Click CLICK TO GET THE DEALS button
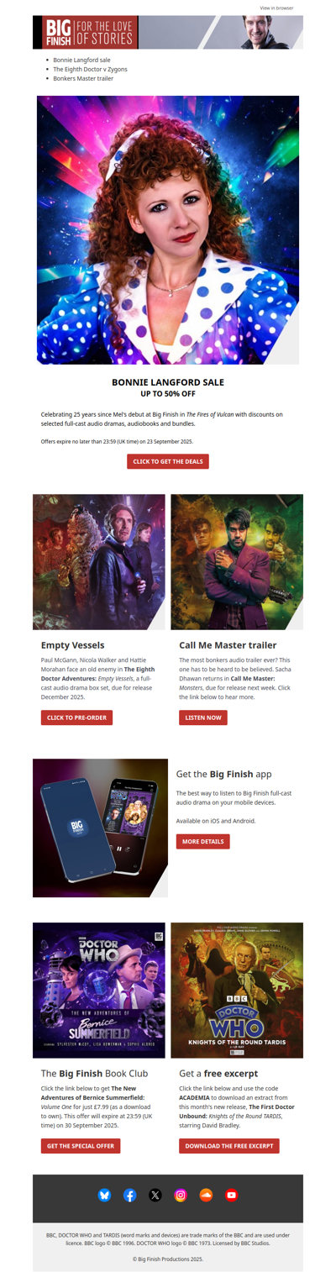This screenshot has width=336, height=1272. point(168,461)
